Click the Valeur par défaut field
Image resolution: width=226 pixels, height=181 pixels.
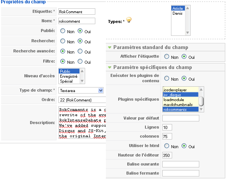pyautogui.click(x=181, y=118)
